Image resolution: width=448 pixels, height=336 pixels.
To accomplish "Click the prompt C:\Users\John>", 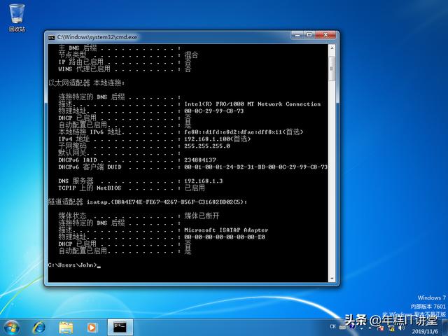I will [x=73, y=265].
